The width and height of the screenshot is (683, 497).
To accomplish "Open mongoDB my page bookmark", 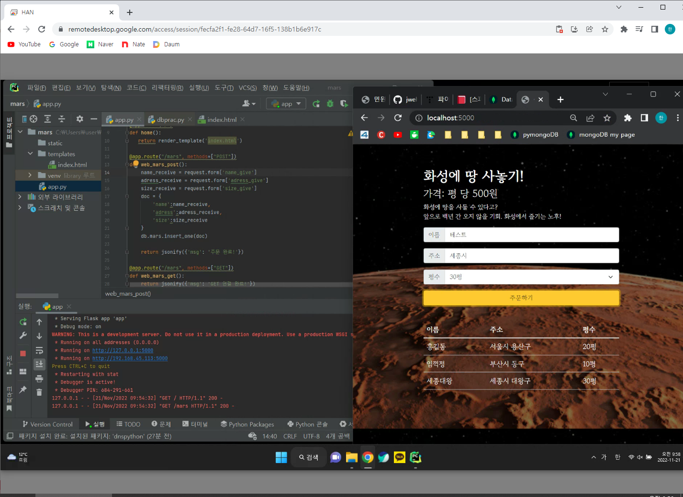I will pos(601,135).
